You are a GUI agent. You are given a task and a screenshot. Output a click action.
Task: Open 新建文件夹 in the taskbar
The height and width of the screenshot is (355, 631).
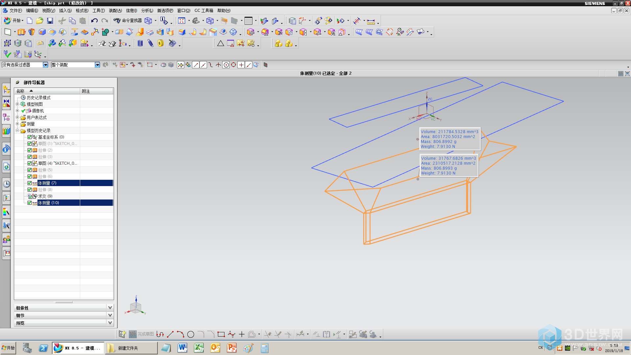tap(131, 348)
